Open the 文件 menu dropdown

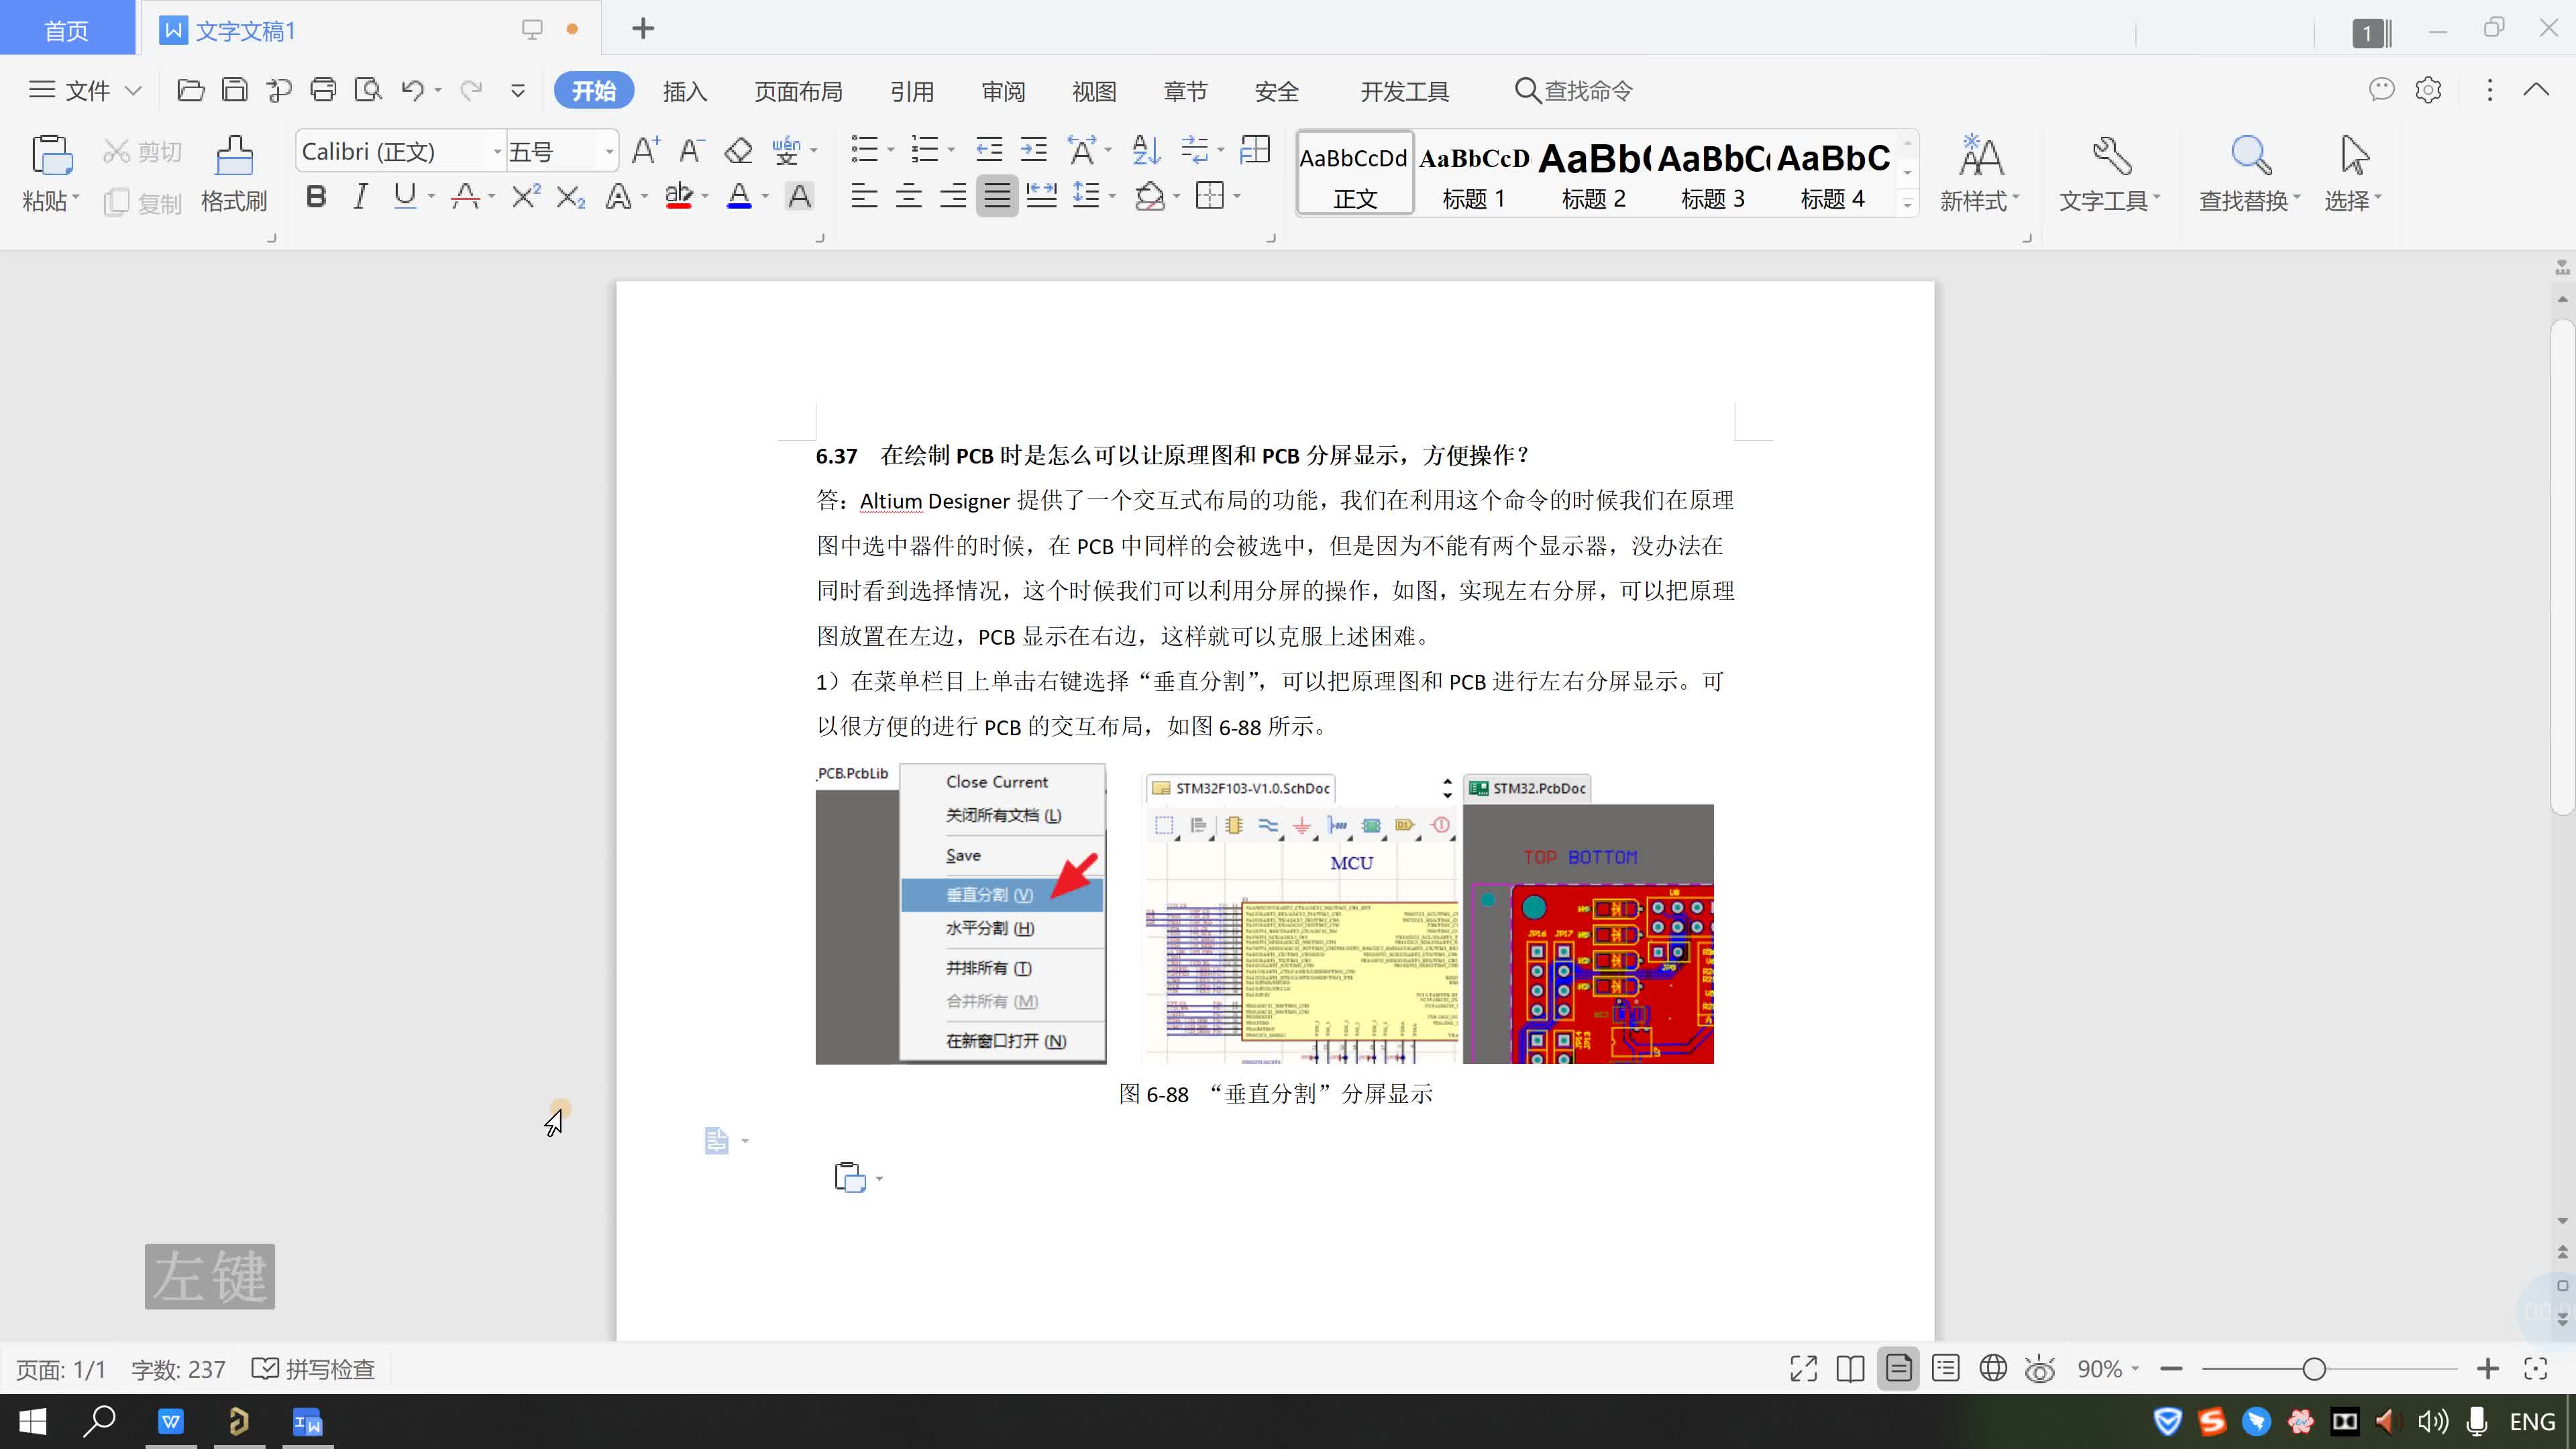pyautogui.click(x=85, y=91)
